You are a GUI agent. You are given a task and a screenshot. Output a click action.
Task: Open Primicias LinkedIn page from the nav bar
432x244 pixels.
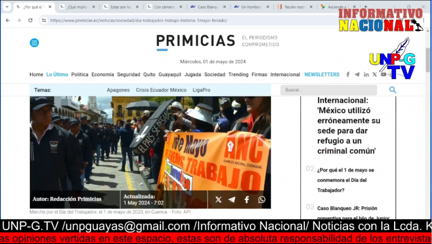point(366,75)
